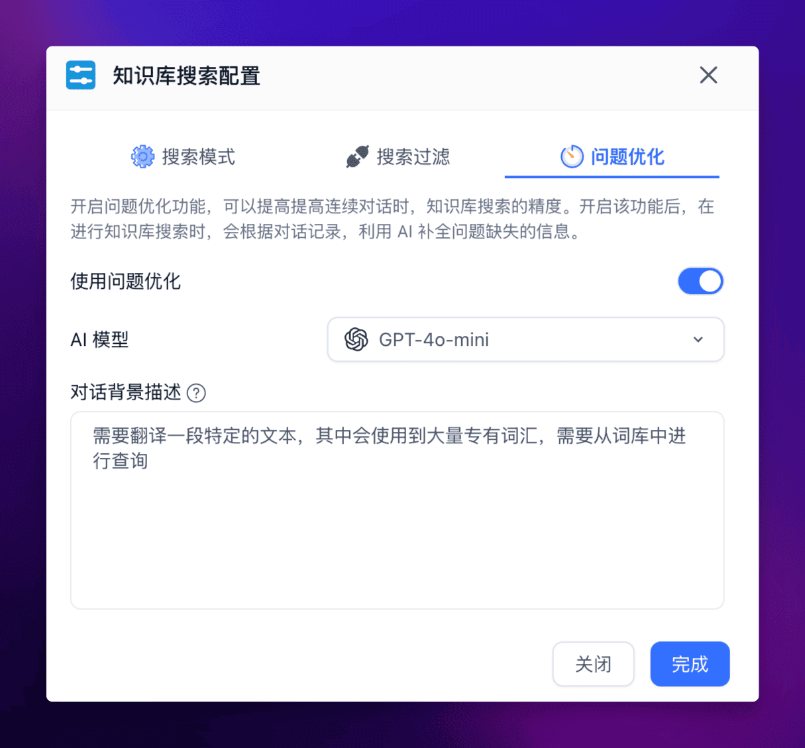The image size is (805, 748).
Task: Expand the model list via chevron arrow
Action: click(698, 339)
